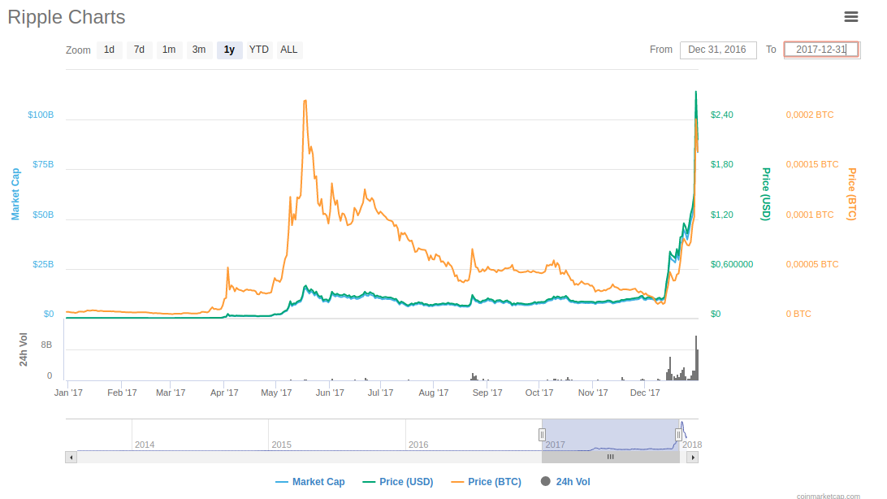
Task: Toggle Price (USD) series in legend
Action: coord(398,482)
